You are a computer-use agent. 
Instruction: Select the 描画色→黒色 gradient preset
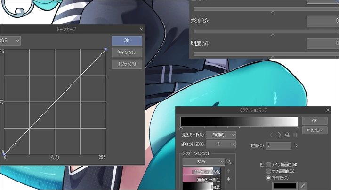coord(202,179)
